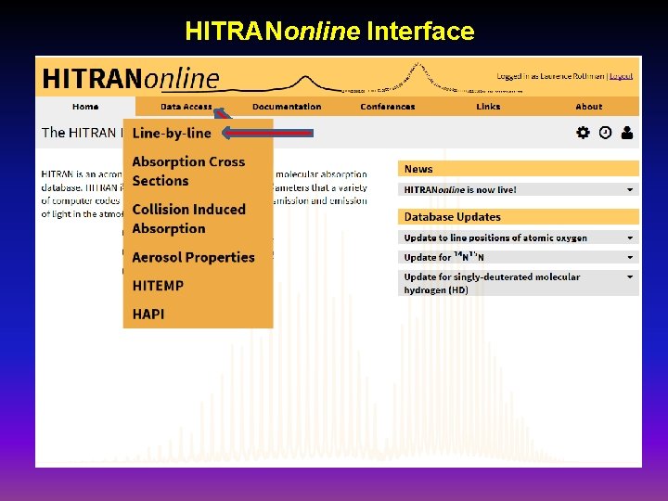
Task: Click 'Update for 14N15N' text
Action: [443, 257]
